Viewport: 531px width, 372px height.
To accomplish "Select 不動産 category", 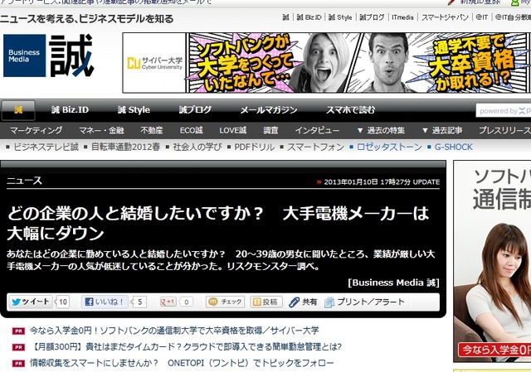I will pyautogui.click(x=152, y=131).
